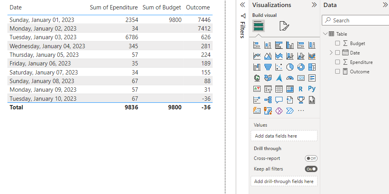Choose the Q&A speech bubble visual
This screenshot has width=389, height=194.
[279, 100]
